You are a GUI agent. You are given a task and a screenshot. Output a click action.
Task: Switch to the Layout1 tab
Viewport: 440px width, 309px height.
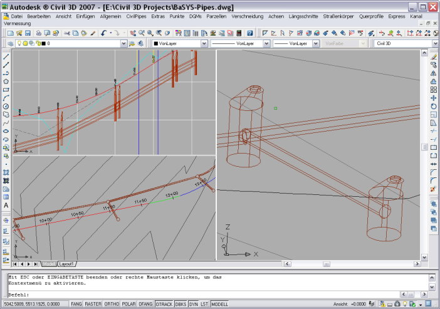coord(66,264)
